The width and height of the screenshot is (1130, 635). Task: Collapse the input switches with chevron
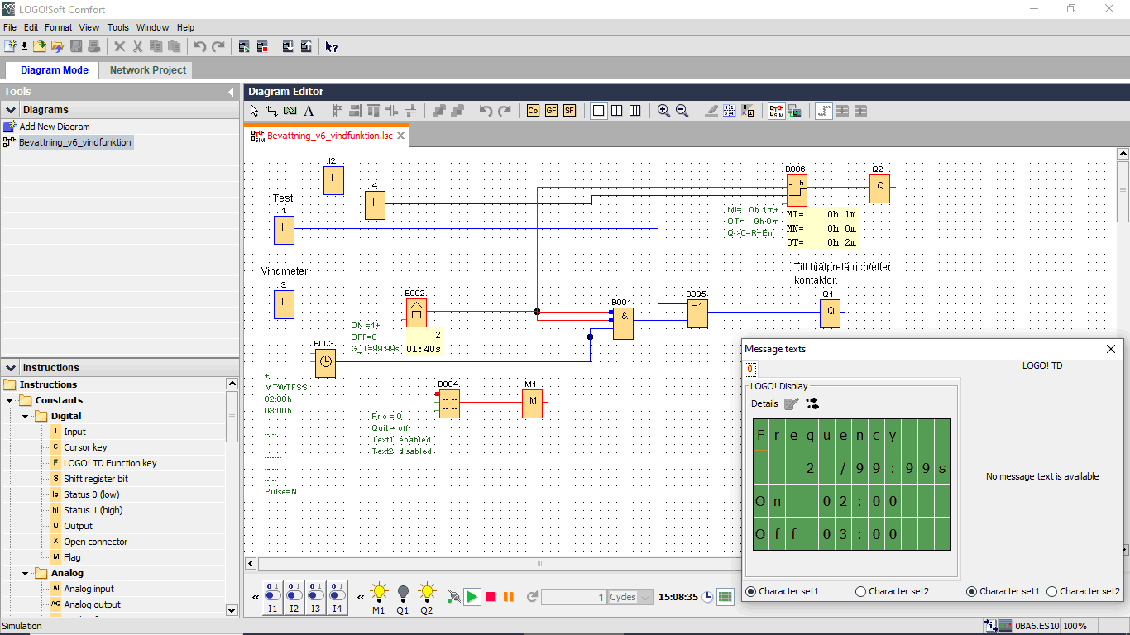[255, 597]
